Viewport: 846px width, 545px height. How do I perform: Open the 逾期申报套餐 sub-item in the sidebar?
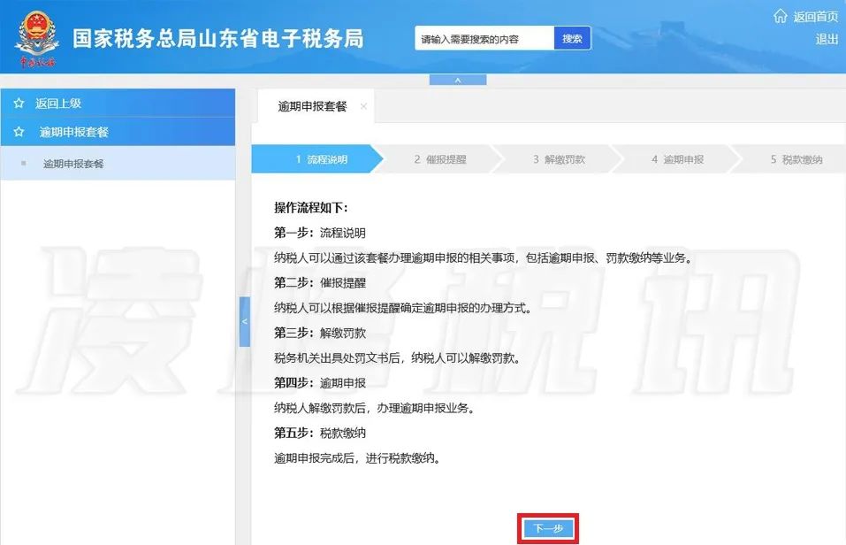pyautogui.click(x=73, y=164)
